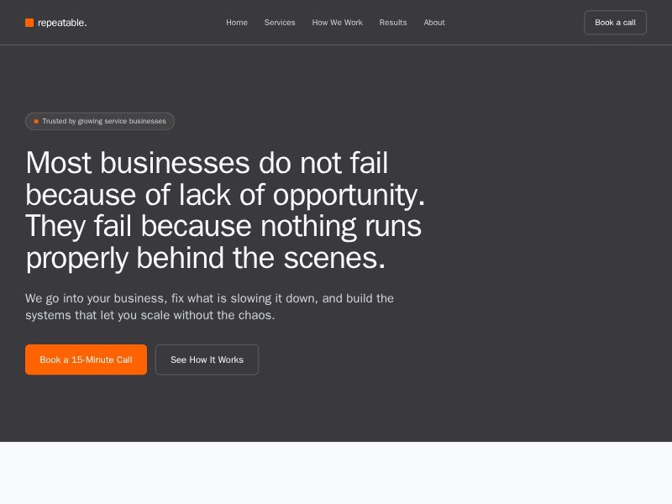Click the light section below the hero

pos(336,473)
